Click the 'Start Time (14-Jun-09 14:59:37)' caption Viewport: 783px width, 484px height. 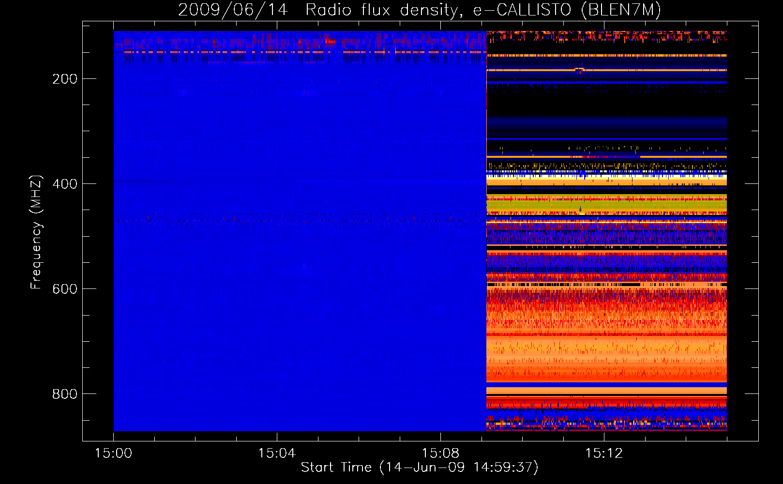[x=420, y=467]
